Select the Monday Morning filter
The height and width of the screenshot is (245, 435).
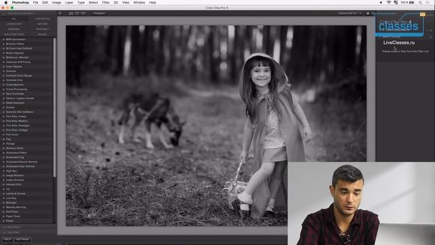(x=16, y=207)
